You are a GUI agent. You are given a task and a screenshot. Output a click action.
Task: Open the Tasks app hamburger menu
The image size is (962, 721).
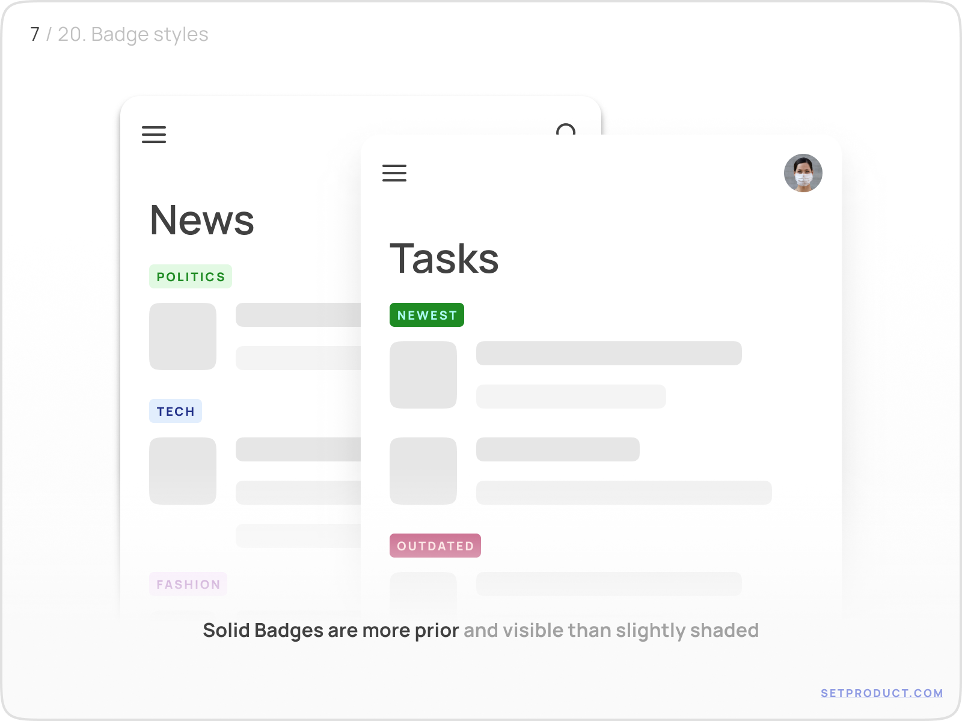tap(394, 173)
